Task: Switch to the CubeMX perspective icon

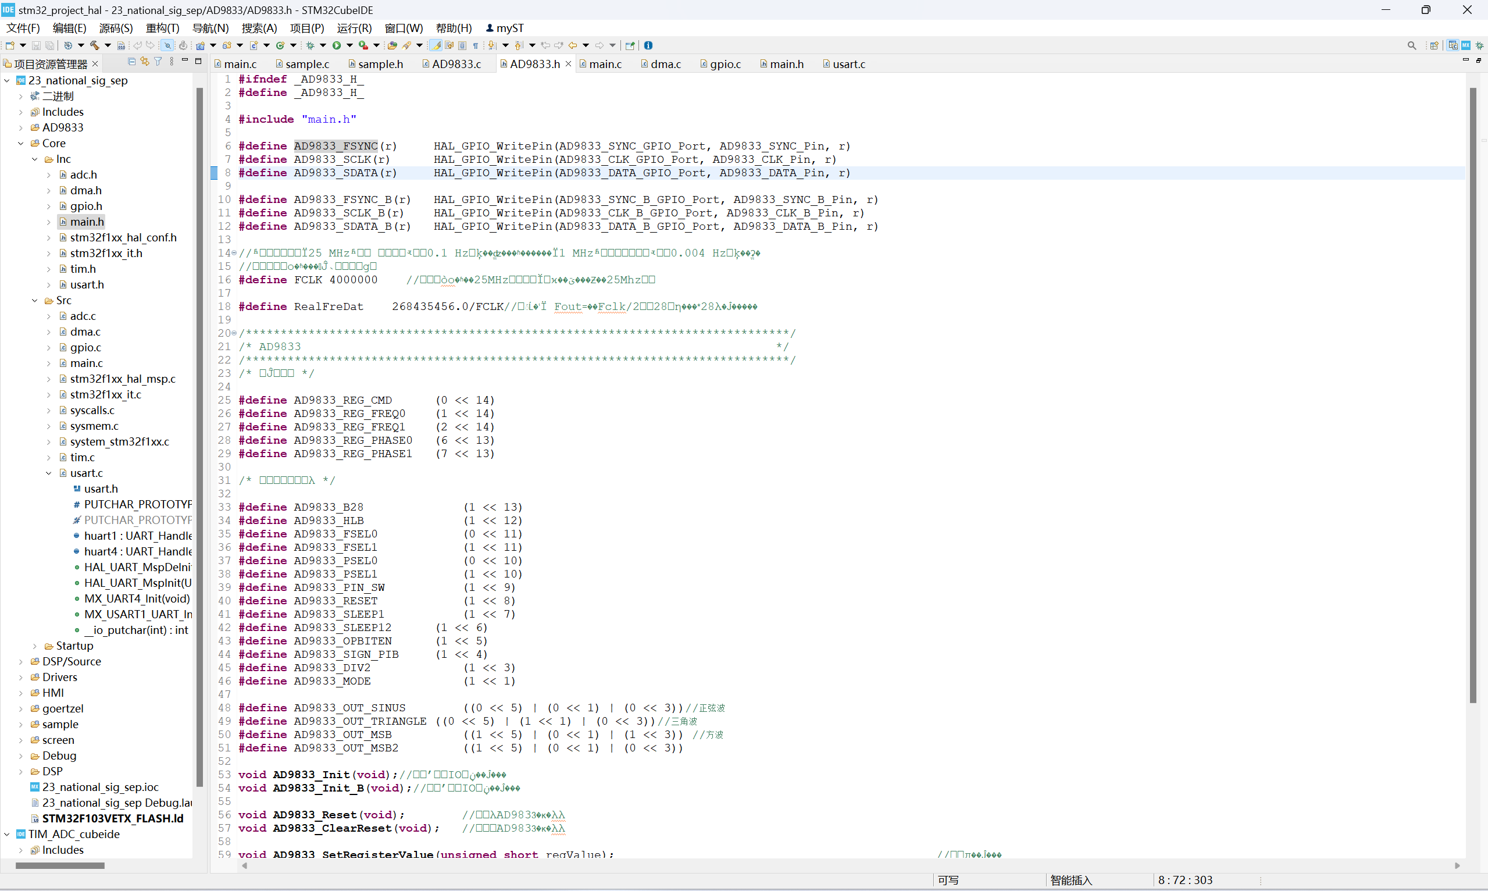Action: [x=1466, y=45]
